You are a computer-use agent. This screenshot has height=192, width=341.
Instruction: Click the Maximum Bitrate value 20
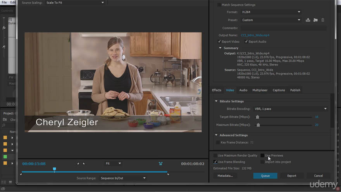tap(317, 125)
